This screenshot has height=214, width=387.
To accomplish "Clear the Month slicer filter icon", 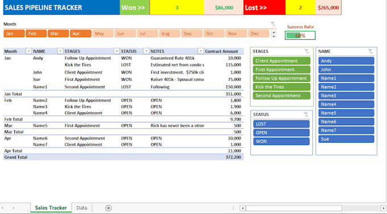I will (x=273, y=24).
